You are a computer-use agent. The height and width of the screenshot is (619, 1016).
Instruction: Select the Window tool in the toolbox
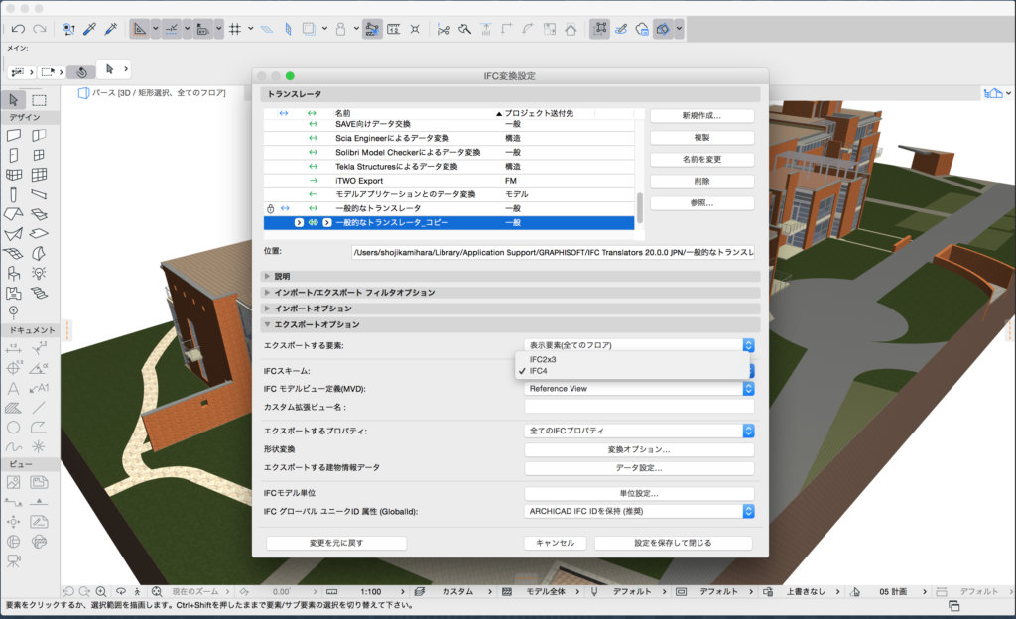[39, 155]
